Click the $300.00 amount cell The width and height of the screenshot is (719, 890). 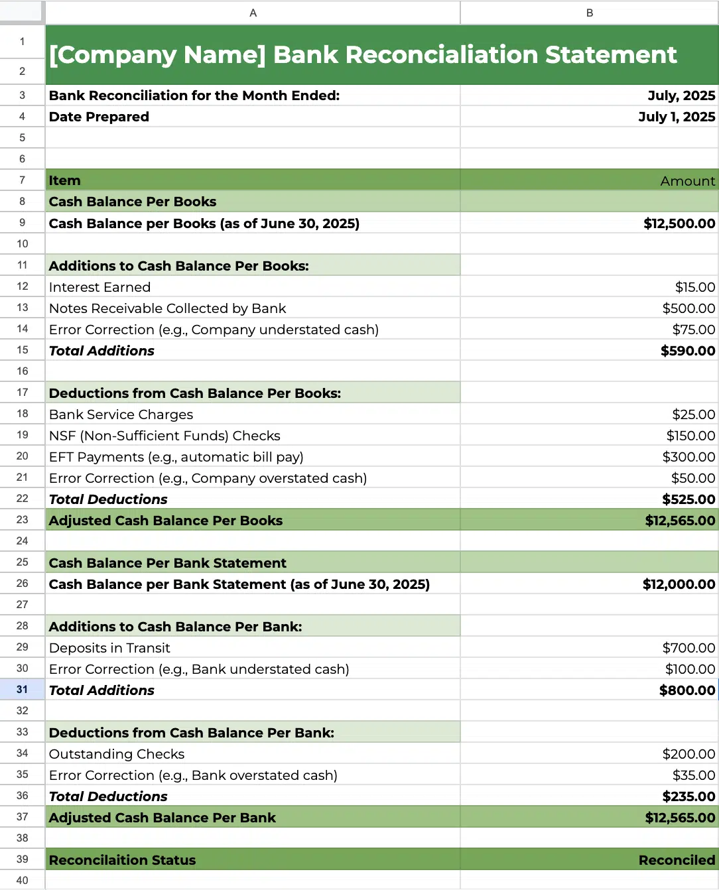pyautogui.click(x=589, y=456)
